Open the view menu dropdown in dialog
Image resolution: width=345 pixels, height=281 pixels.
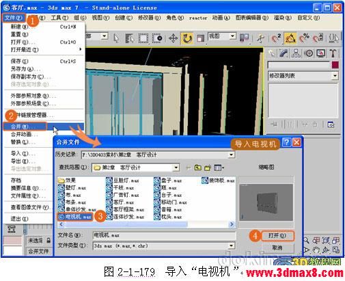(x=219, y=168)
